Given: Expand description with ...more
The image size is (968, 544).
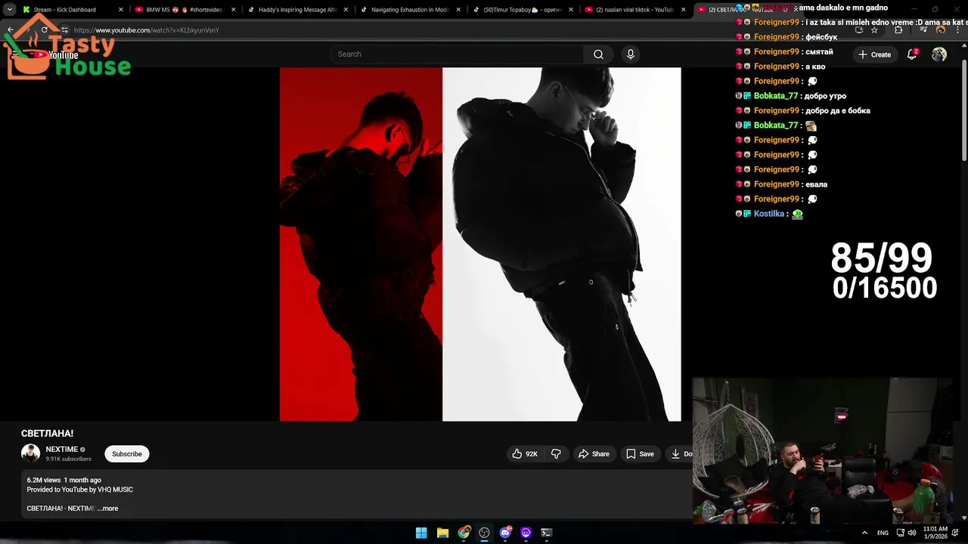Looking at the screenshot, I should pyautogui.click(x=108, y=508).
